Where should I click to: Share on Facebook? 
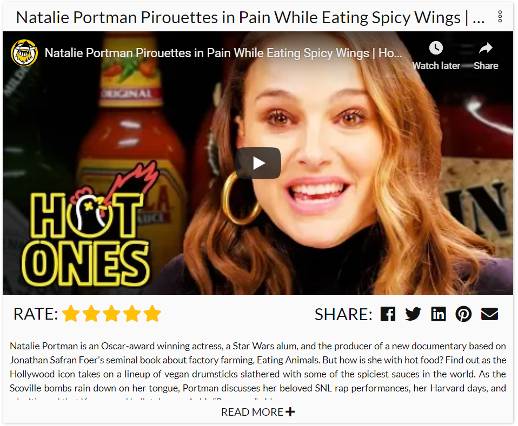(x=388, y=314)
